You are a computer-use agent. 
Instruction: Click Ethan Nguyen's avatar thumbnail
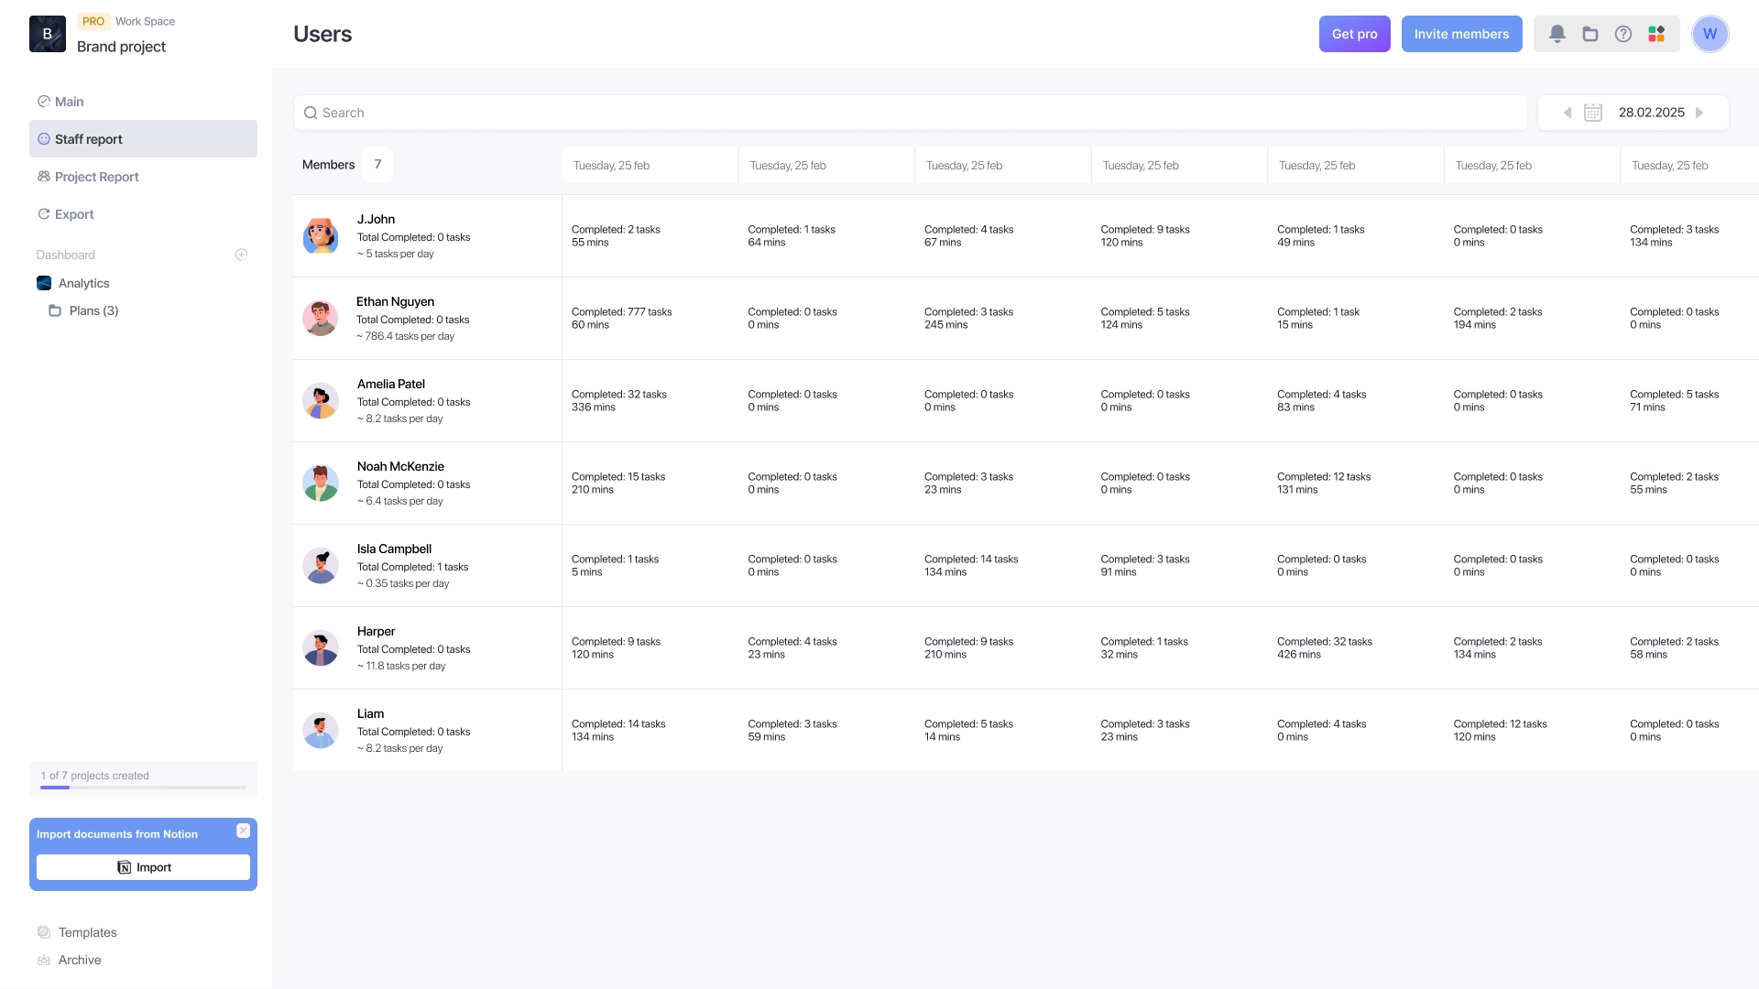(x=320, y=318)
